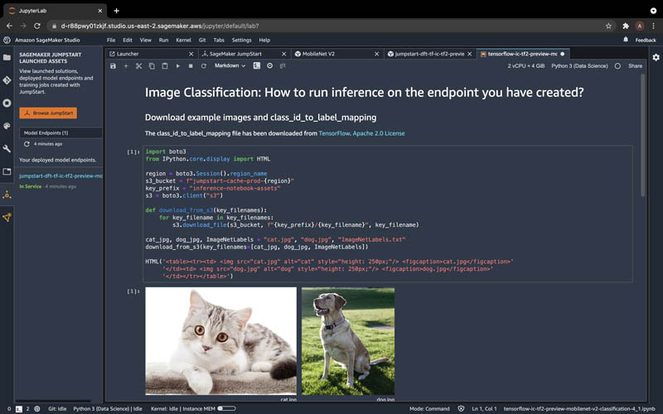The image size is (663, 414).
Task: Open the File menu
Action: pyautogui.click(x=111, y=40)
